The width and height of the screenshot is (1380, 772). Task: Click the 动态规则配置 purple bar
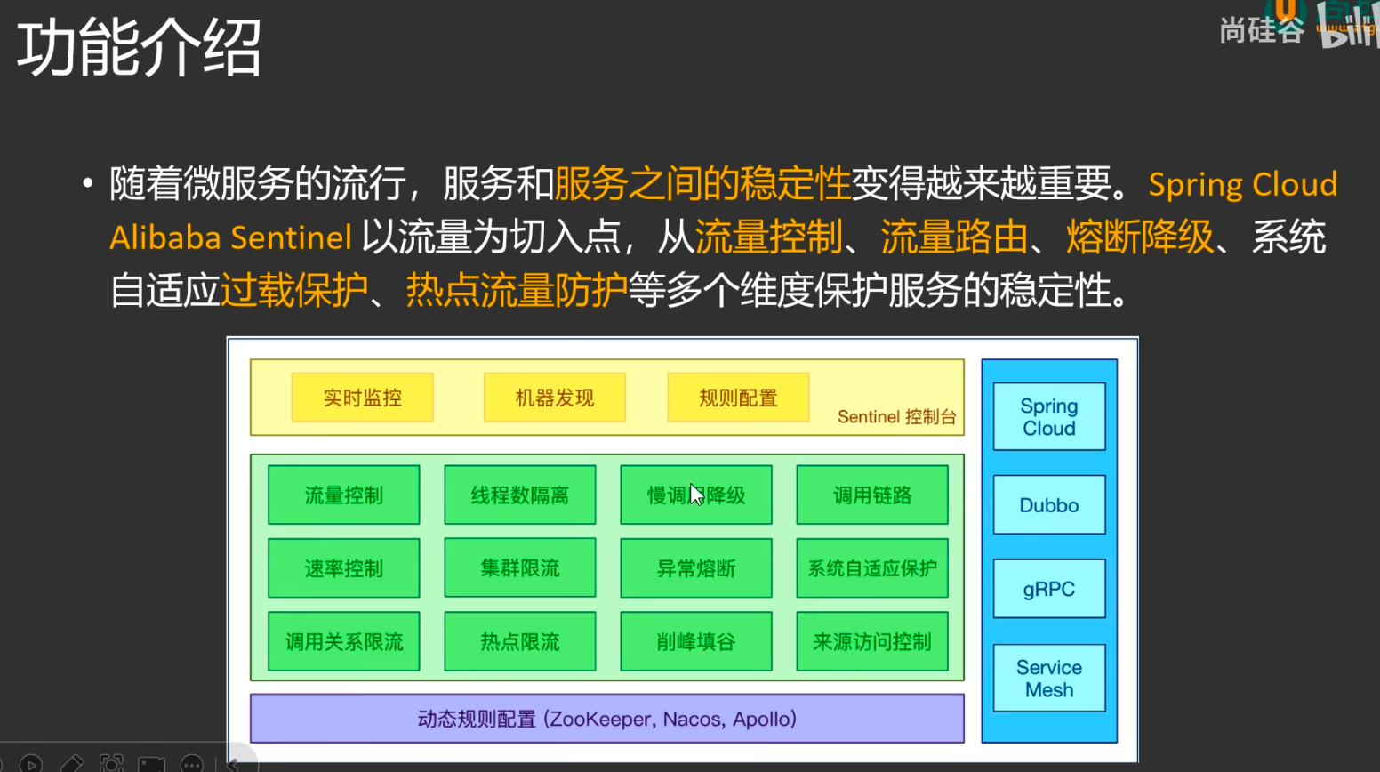(x=606, y=719)
